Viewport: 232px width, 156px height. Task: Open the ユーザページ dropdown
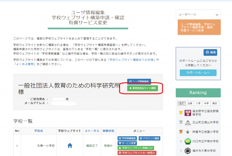tap(198, 15)
